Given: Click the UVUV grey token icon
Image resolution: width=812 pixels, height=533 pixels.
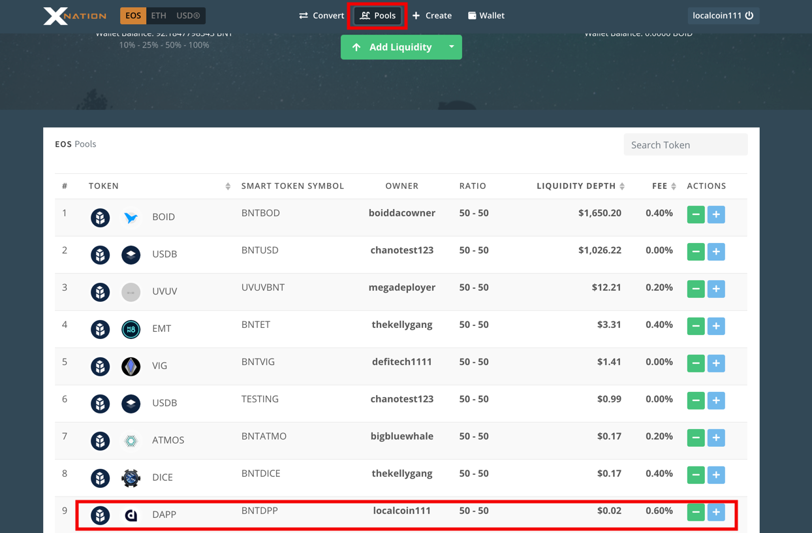Looking at the screenshot, I should (131, 292).
